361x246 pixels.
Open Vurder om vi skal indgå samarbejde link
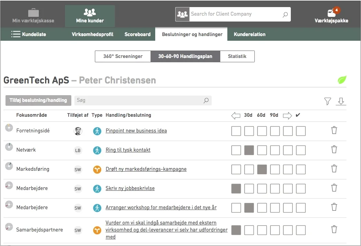coord(167,230)
